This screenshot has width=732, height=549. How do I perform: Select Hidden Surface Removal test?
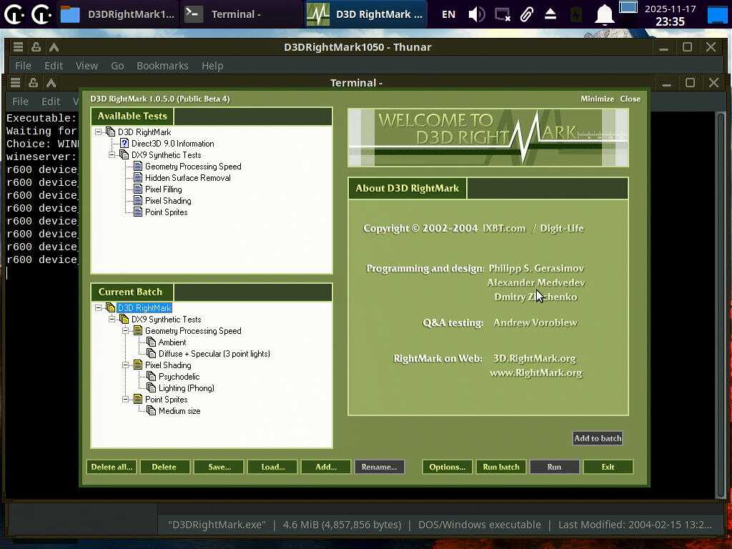point(188,178)
